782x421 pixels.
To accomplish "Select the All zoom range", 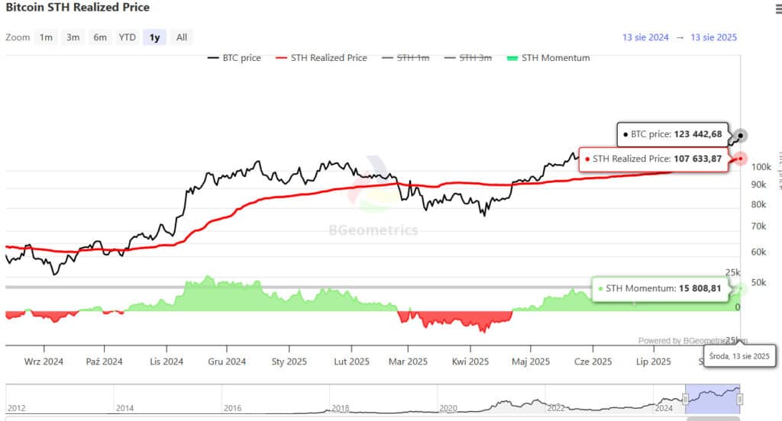I will 181,37.
